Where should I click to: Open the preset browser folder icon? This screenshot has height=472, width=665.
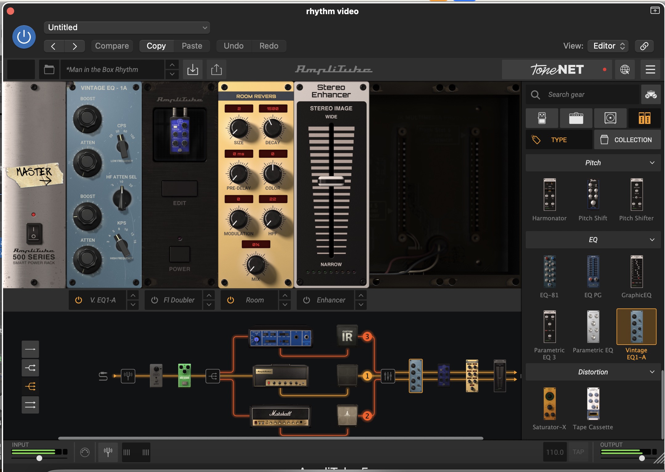(49, 70)
